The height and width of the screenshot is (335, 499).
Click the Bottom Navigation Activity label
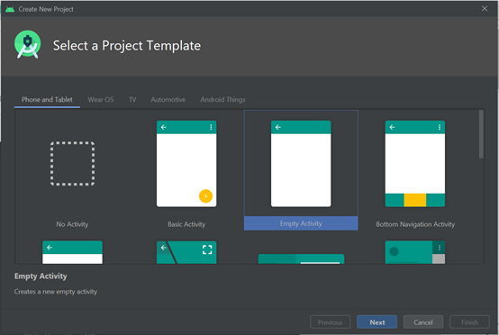[x=415, y=224]
